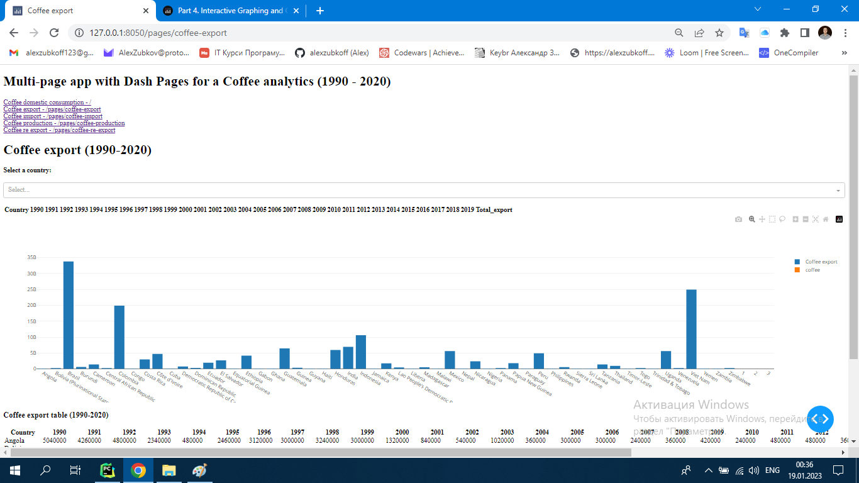Click the Zoom in plus icon on chart
This screenshot has height=483, width=859.
(x=795, y=219)
